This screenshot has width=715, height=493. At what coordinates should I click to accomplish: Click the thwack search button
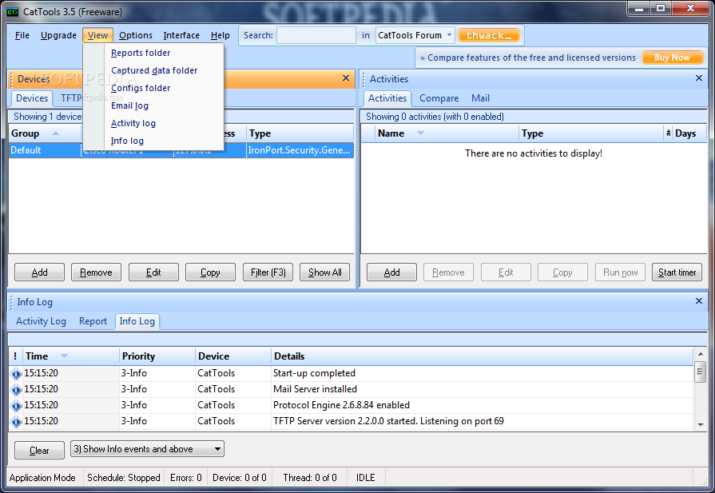[x=489, y=35]
